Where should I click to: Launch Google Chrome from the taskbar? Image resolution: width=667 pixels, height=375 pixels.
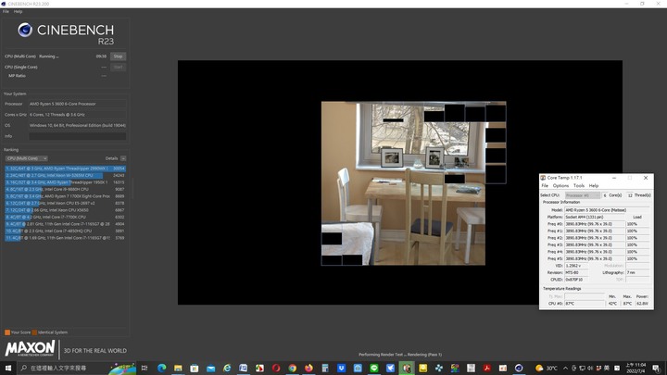click(x=292, y=368)
